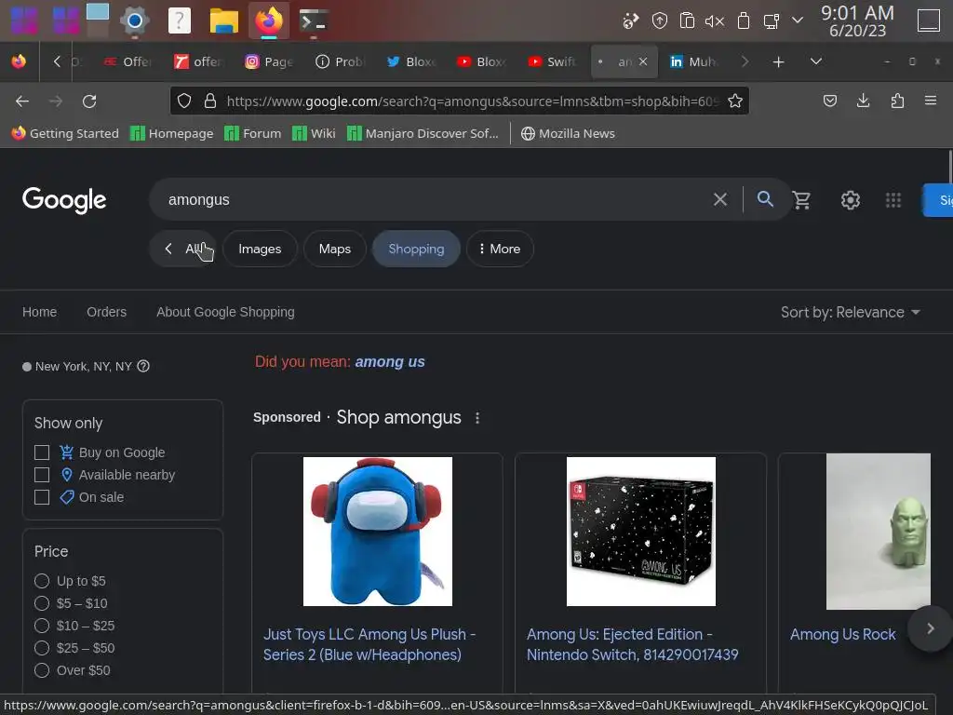The width and height of the screenshot is (953, 715).
Task: Open the clipboard tray icon
Action: 687,20
